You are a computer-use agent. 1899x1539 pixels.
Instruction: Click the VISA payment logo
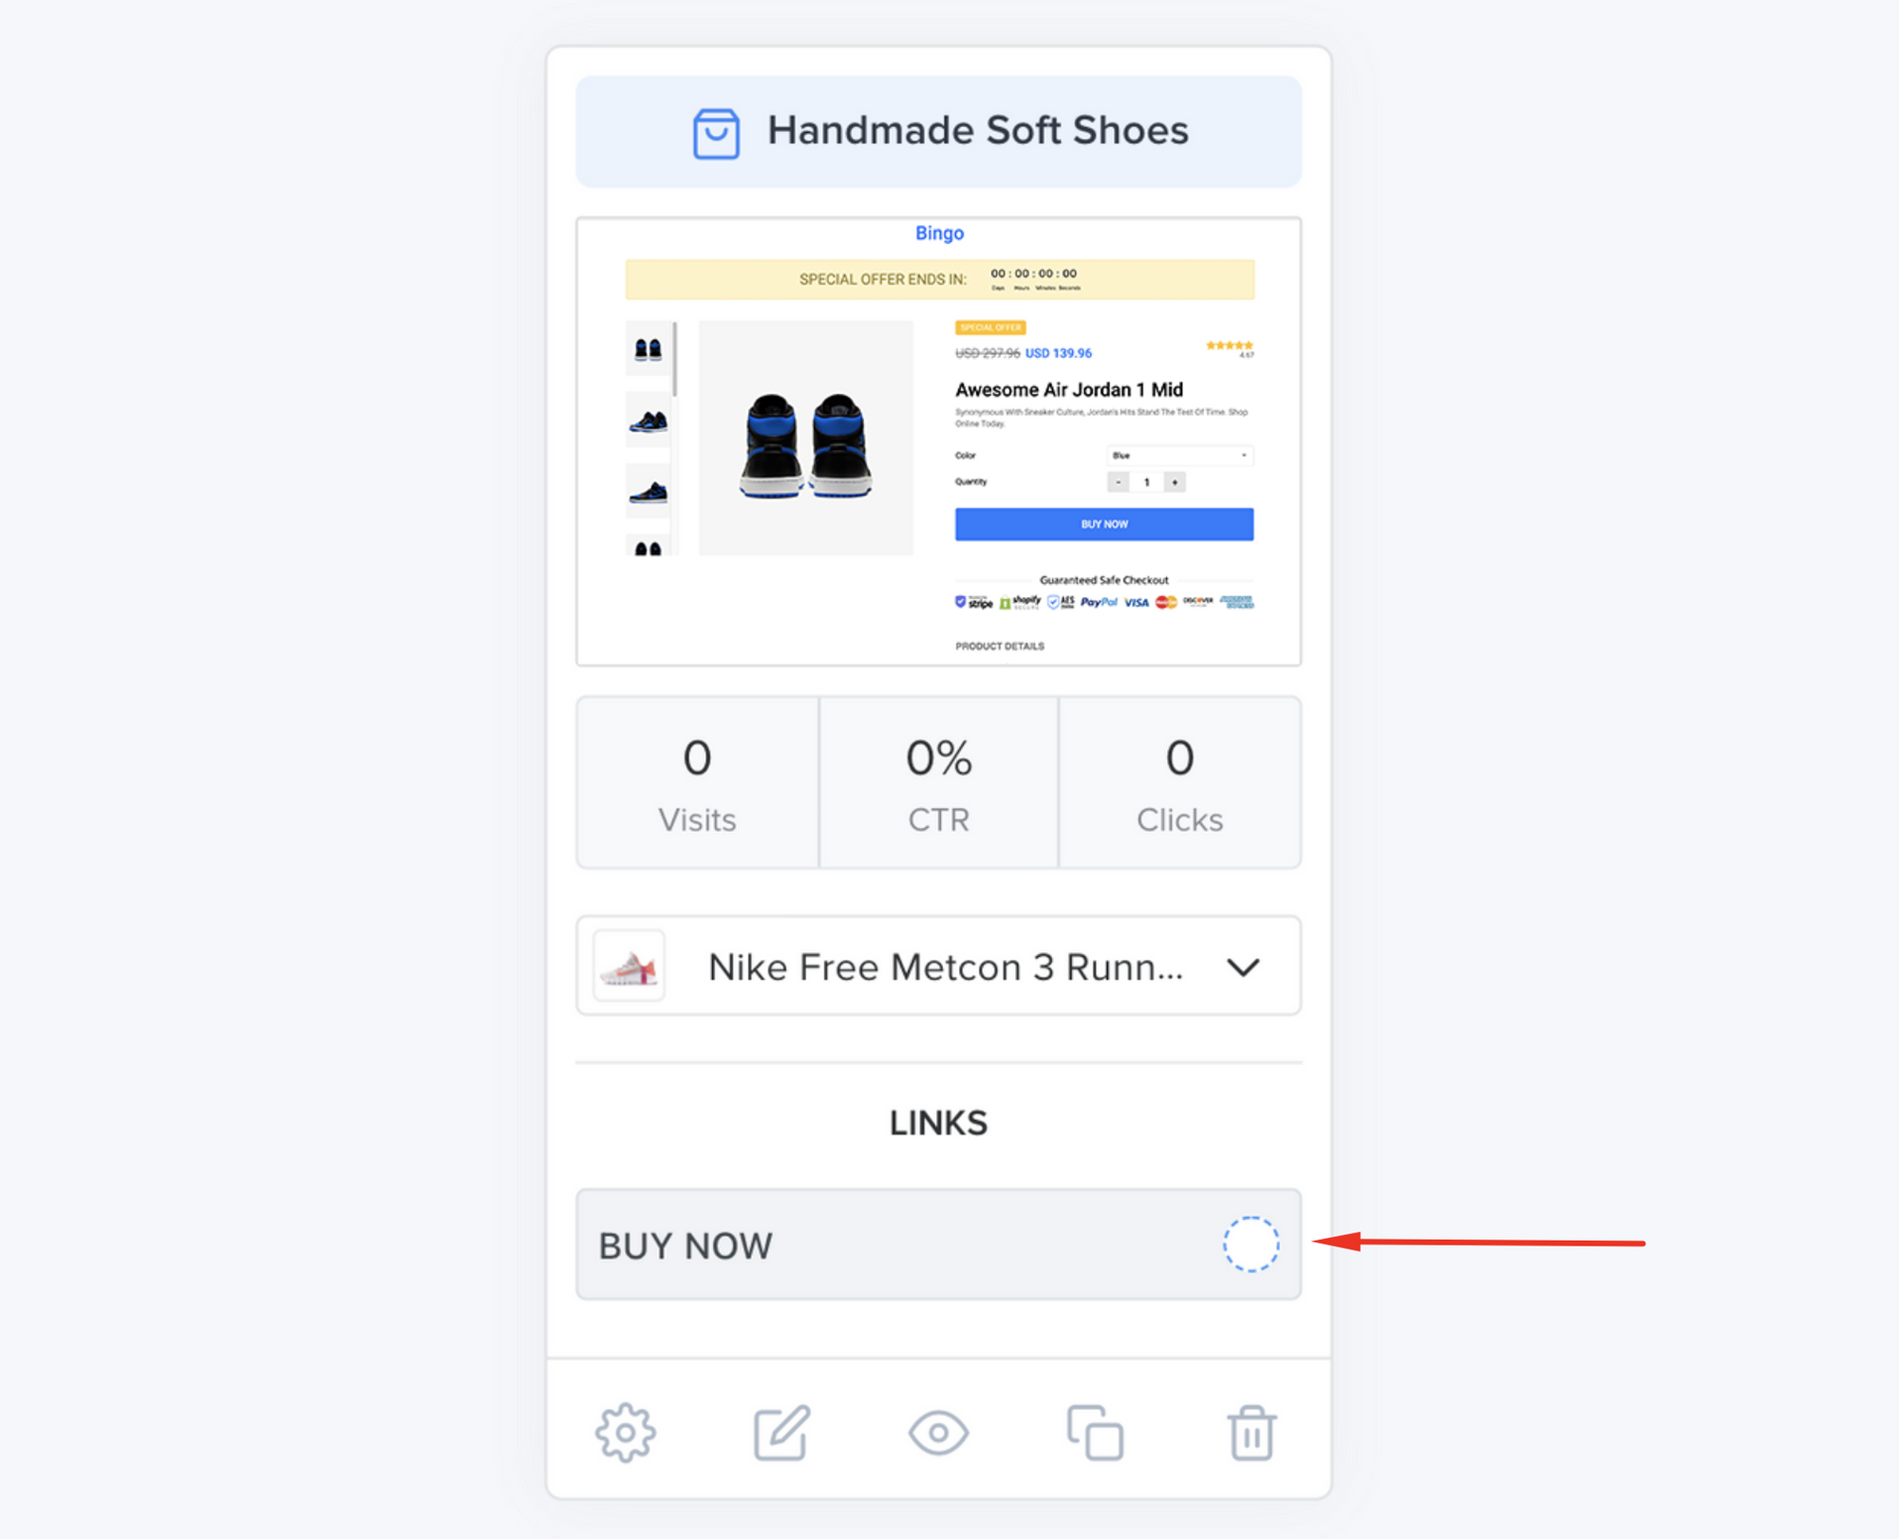(1137, 602)
